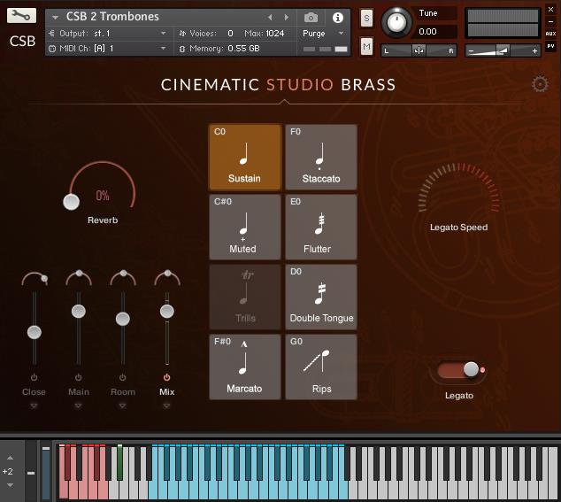Disable the Mix mic power button
The height and width of the screenshot is (502, 561).
coord(166,377)
